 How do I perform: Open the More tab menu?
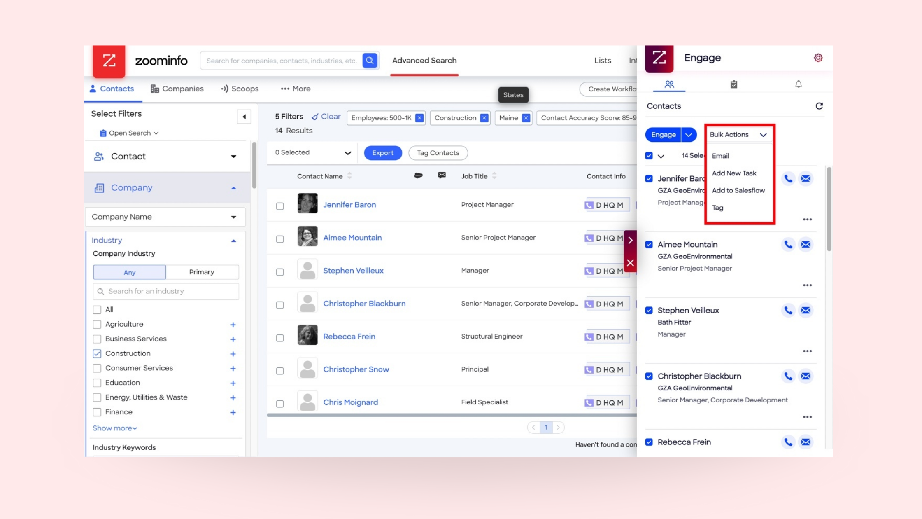(296, 89)
